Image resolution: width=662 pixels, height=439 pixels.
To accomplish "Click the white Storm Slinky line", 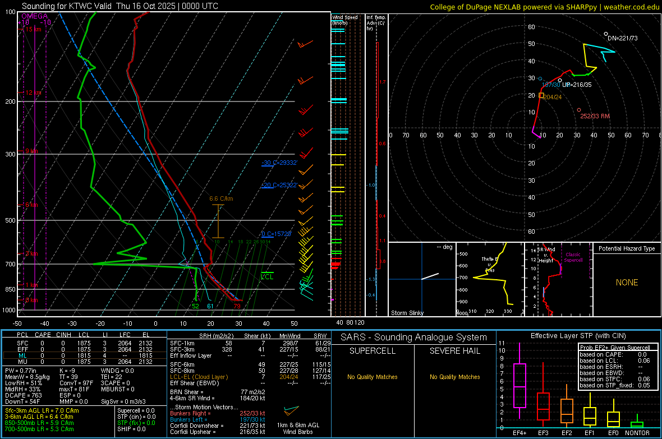I will click(x=430, y=276).
